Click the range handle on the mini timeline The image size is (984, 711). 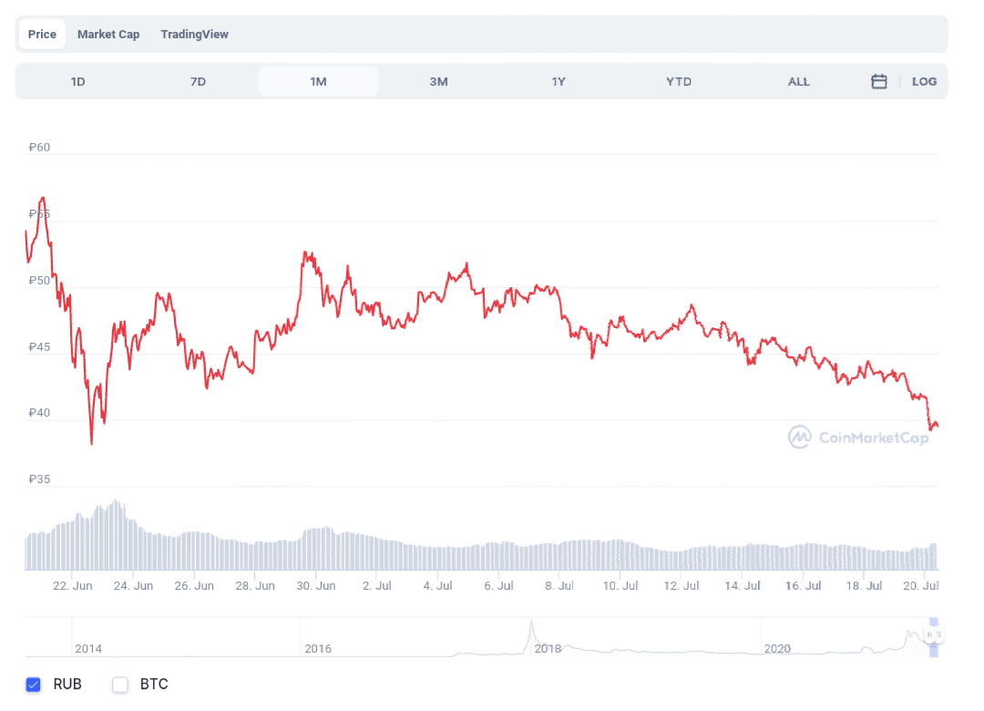click(931, 634)
